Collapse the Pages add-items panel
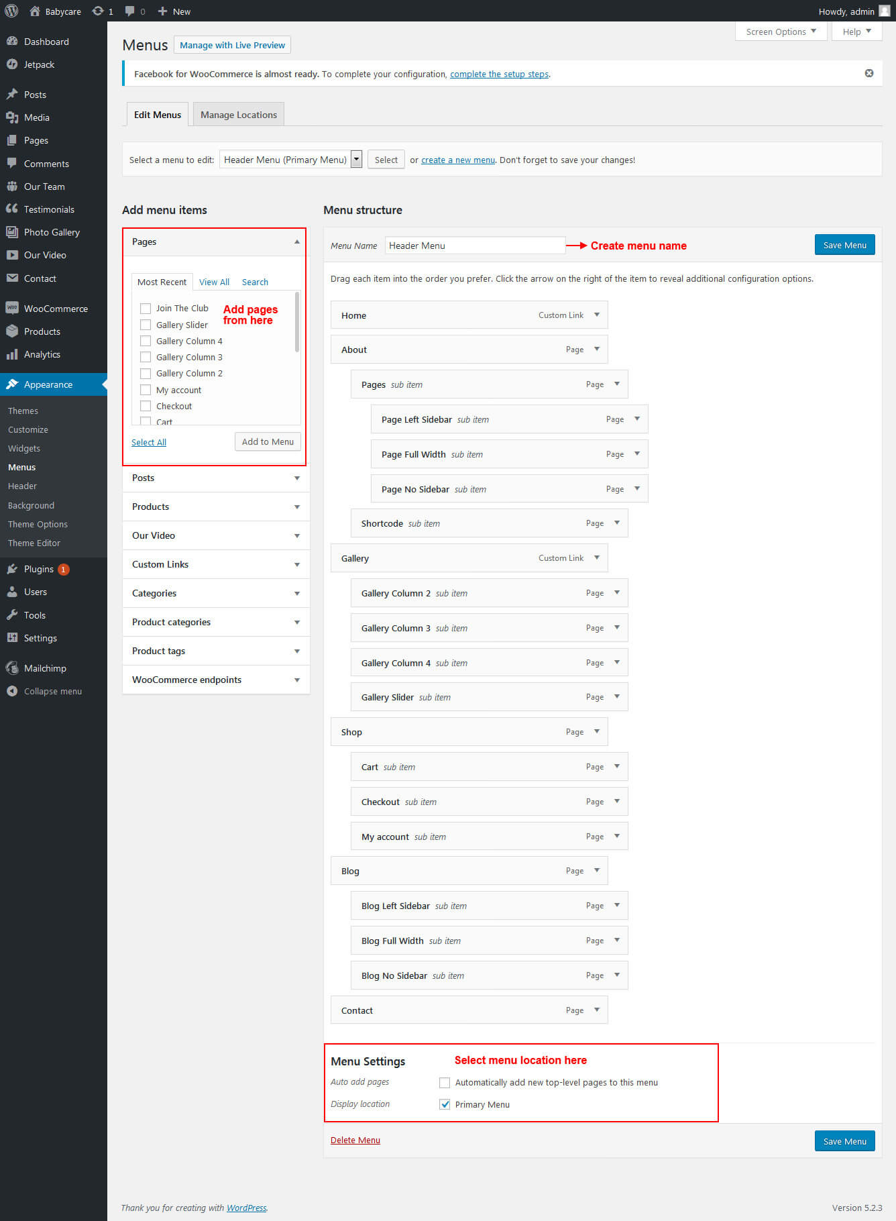 coord(297,242)
